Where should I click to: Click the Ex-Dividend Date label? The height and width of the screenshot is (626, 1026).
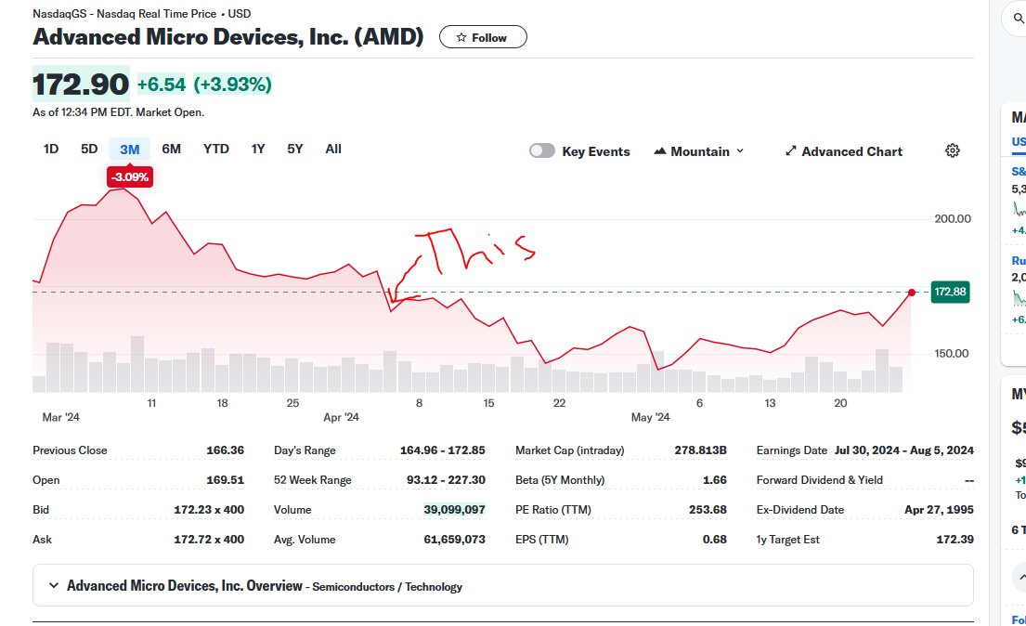click(x=799, y=510)
